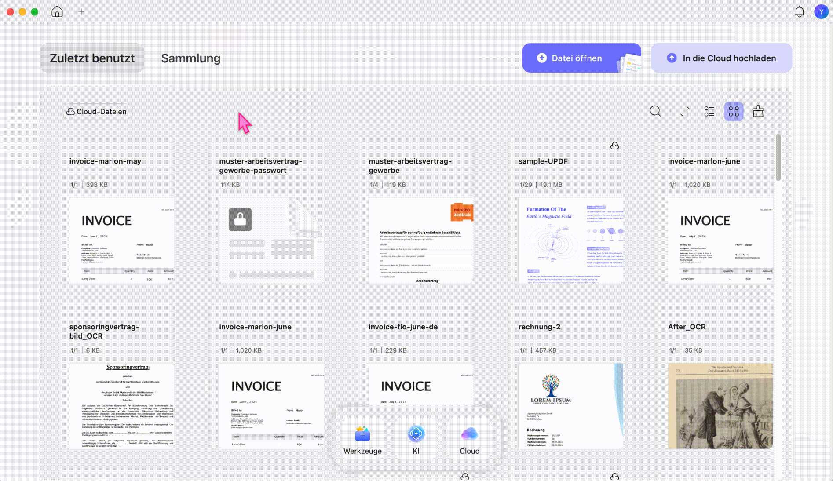Open the sort order options
This screenshot has width=833, height=481.
click(685, 112)
